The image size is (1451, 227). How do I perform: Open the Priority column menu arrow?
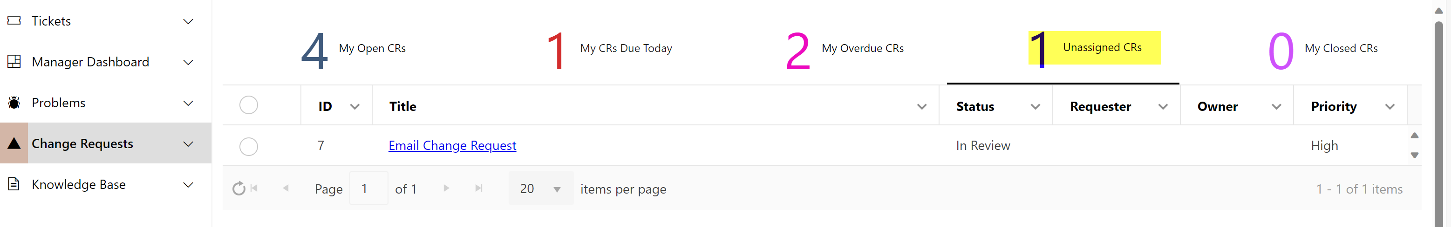pyautogui.click(x=1390, y=107)
